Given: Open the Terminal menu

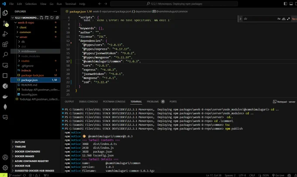Looking at the screenshot, I should pyautogui.click(x=70, y=4).
